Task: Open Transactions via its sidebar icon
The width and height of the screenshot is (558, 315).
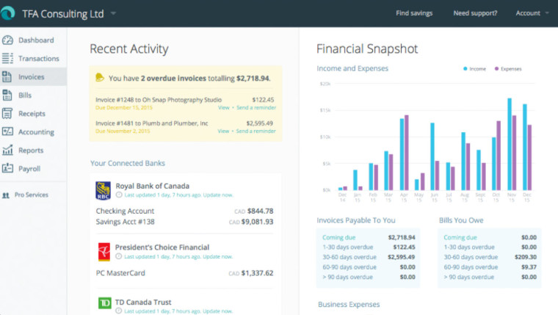Action: coord(7,59)
